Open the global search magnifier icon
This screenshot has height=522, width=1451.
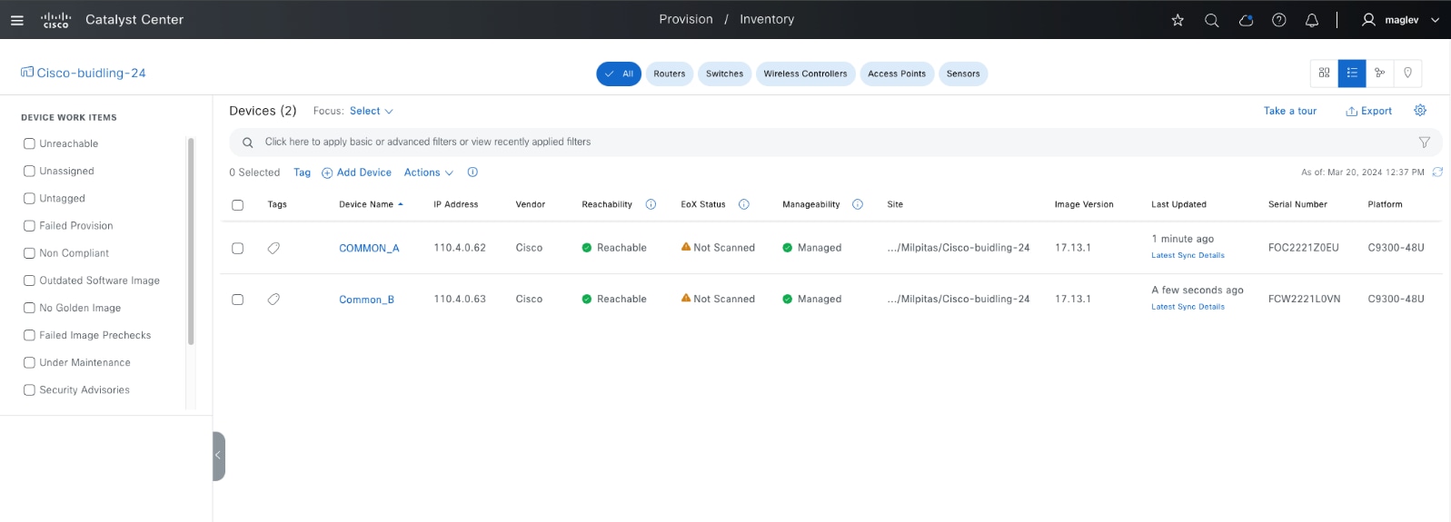click(1211, 20)
